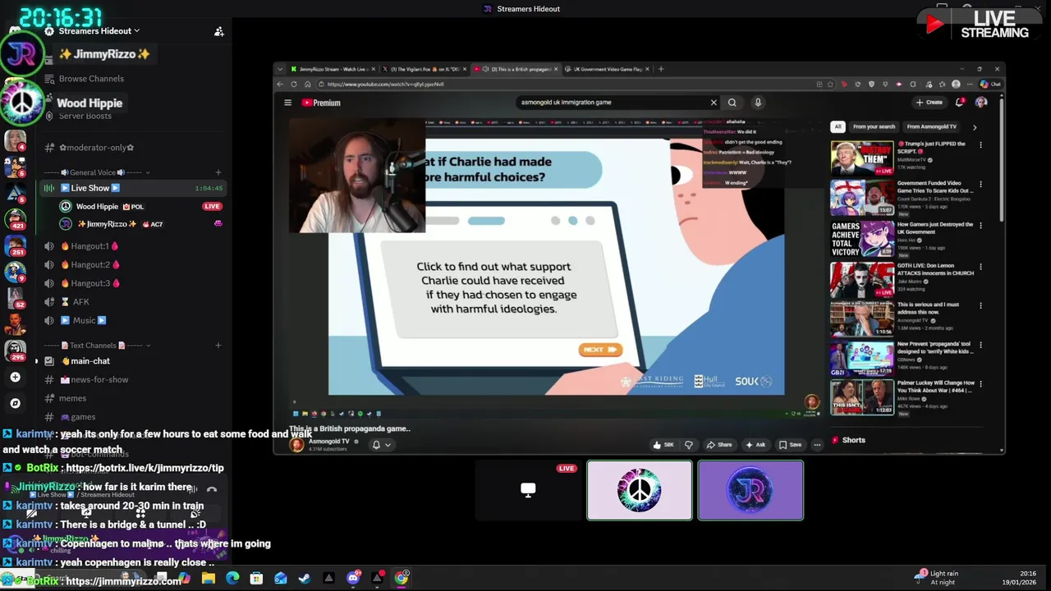Open the server icon with 251 badge

(x=16, y=245)
